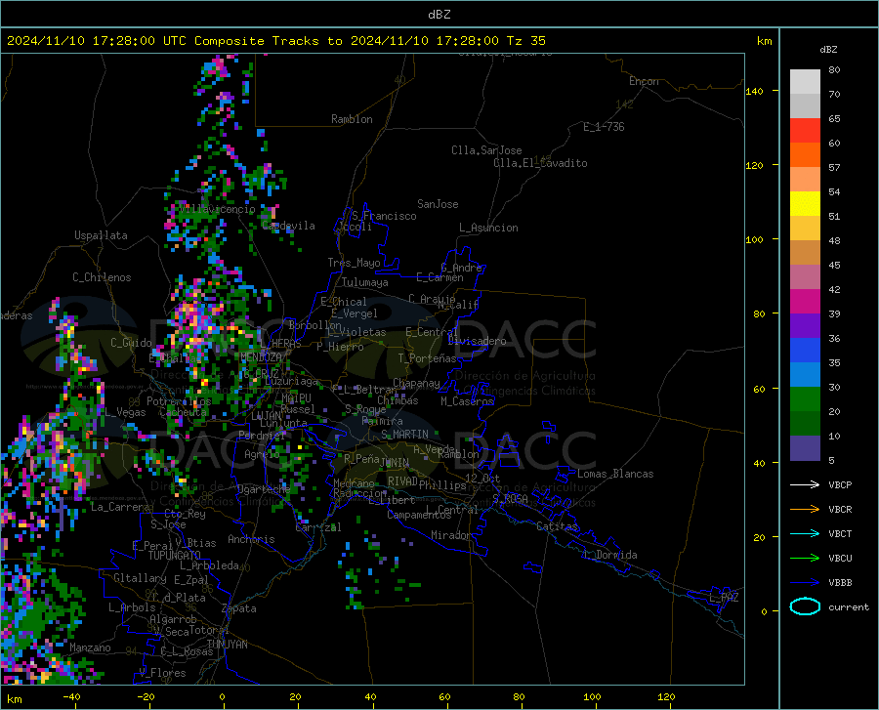Click the S_Francisco place label
879x710 pixels.
pos(384,216)
